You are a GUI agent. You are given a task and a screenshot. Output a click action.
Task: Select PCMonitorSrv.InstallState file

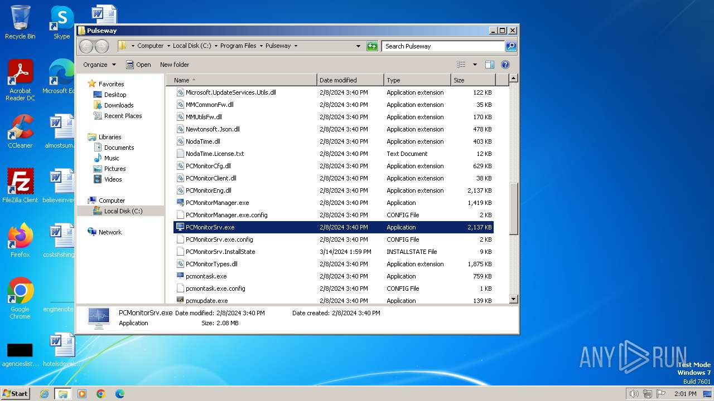pos(334,252)
